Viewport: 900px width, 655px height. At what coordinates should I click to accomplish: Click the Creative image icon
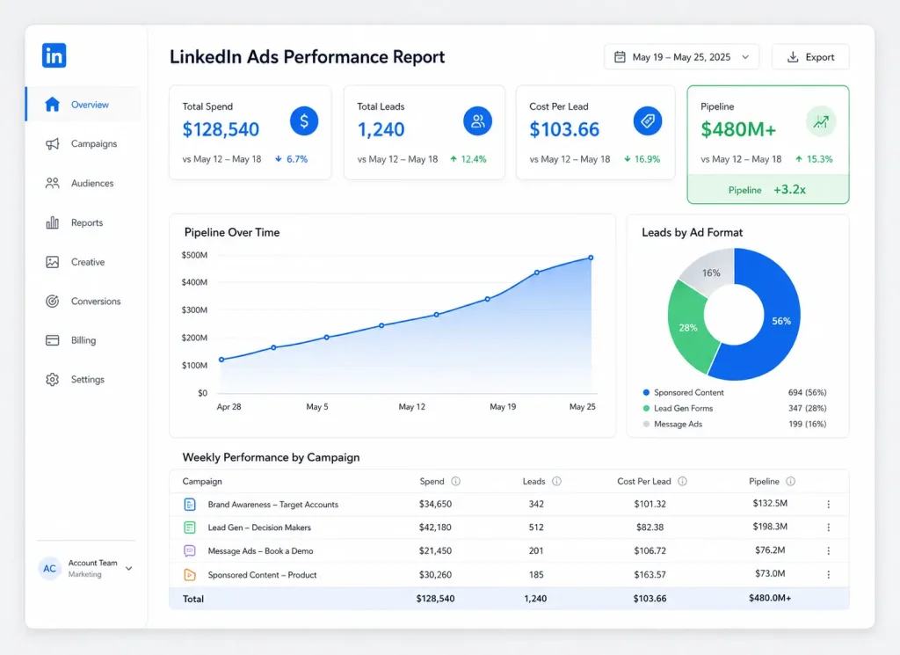point(52,262)
